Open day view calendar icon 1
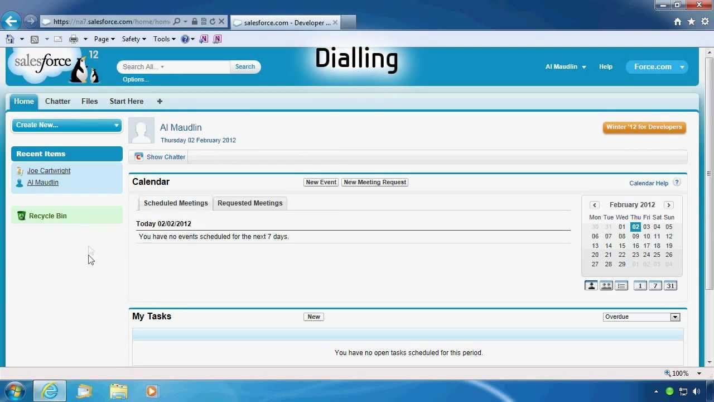This screenshot has width=714, height=402. click(640, 286)
